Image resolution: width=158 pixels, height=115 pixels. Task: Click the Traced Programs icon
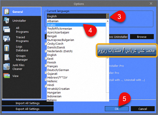point(7,39)
